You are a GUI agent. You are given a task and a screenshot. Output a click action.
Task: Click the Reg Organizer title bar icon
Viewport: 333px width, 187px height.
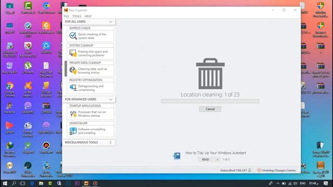[66, 10]
